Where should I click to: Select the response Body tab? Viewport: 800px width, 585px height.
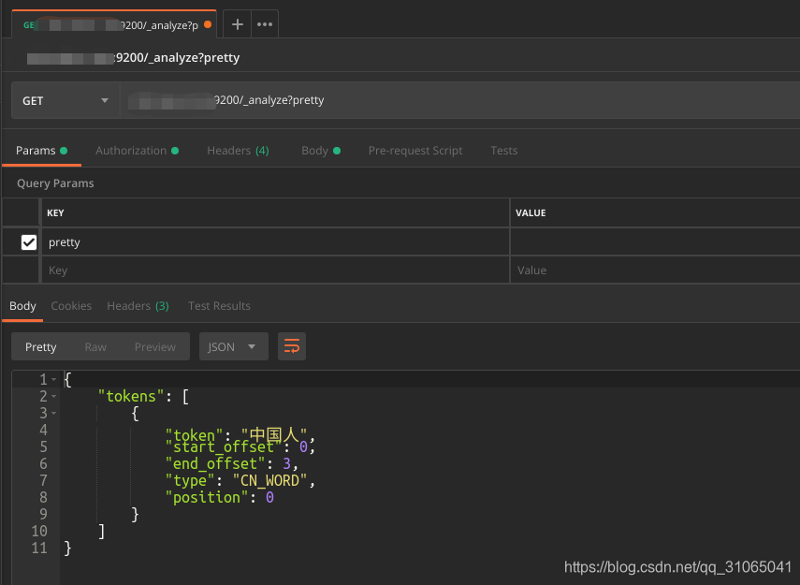pos(22,306)
